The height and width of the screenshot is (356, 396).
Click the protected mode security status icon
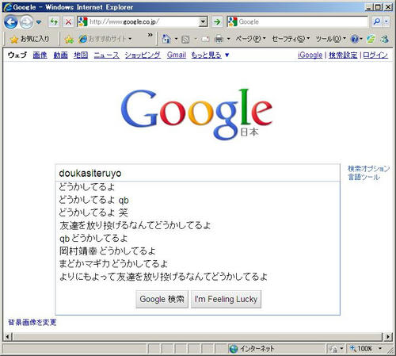334,349
